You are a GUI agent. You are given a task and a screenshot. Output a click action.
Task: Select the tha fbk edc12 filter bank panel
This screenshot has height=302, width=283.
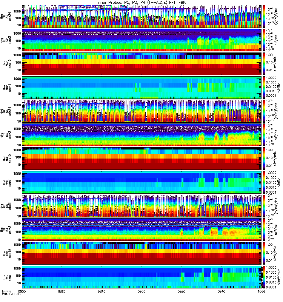[x=141, y=63]
